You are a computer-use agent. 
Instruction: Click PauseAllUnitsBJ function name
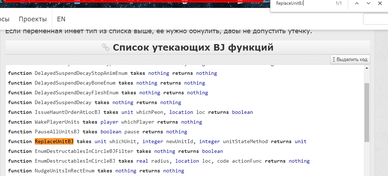[57, 132]
